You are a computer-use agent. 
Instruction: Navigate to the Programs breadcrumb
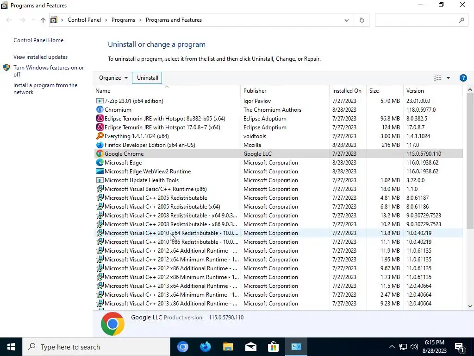click(x=123, y=20)
